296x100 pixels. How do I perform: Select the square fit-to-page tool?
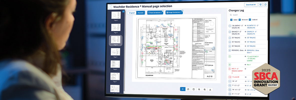tap(194, 89)
